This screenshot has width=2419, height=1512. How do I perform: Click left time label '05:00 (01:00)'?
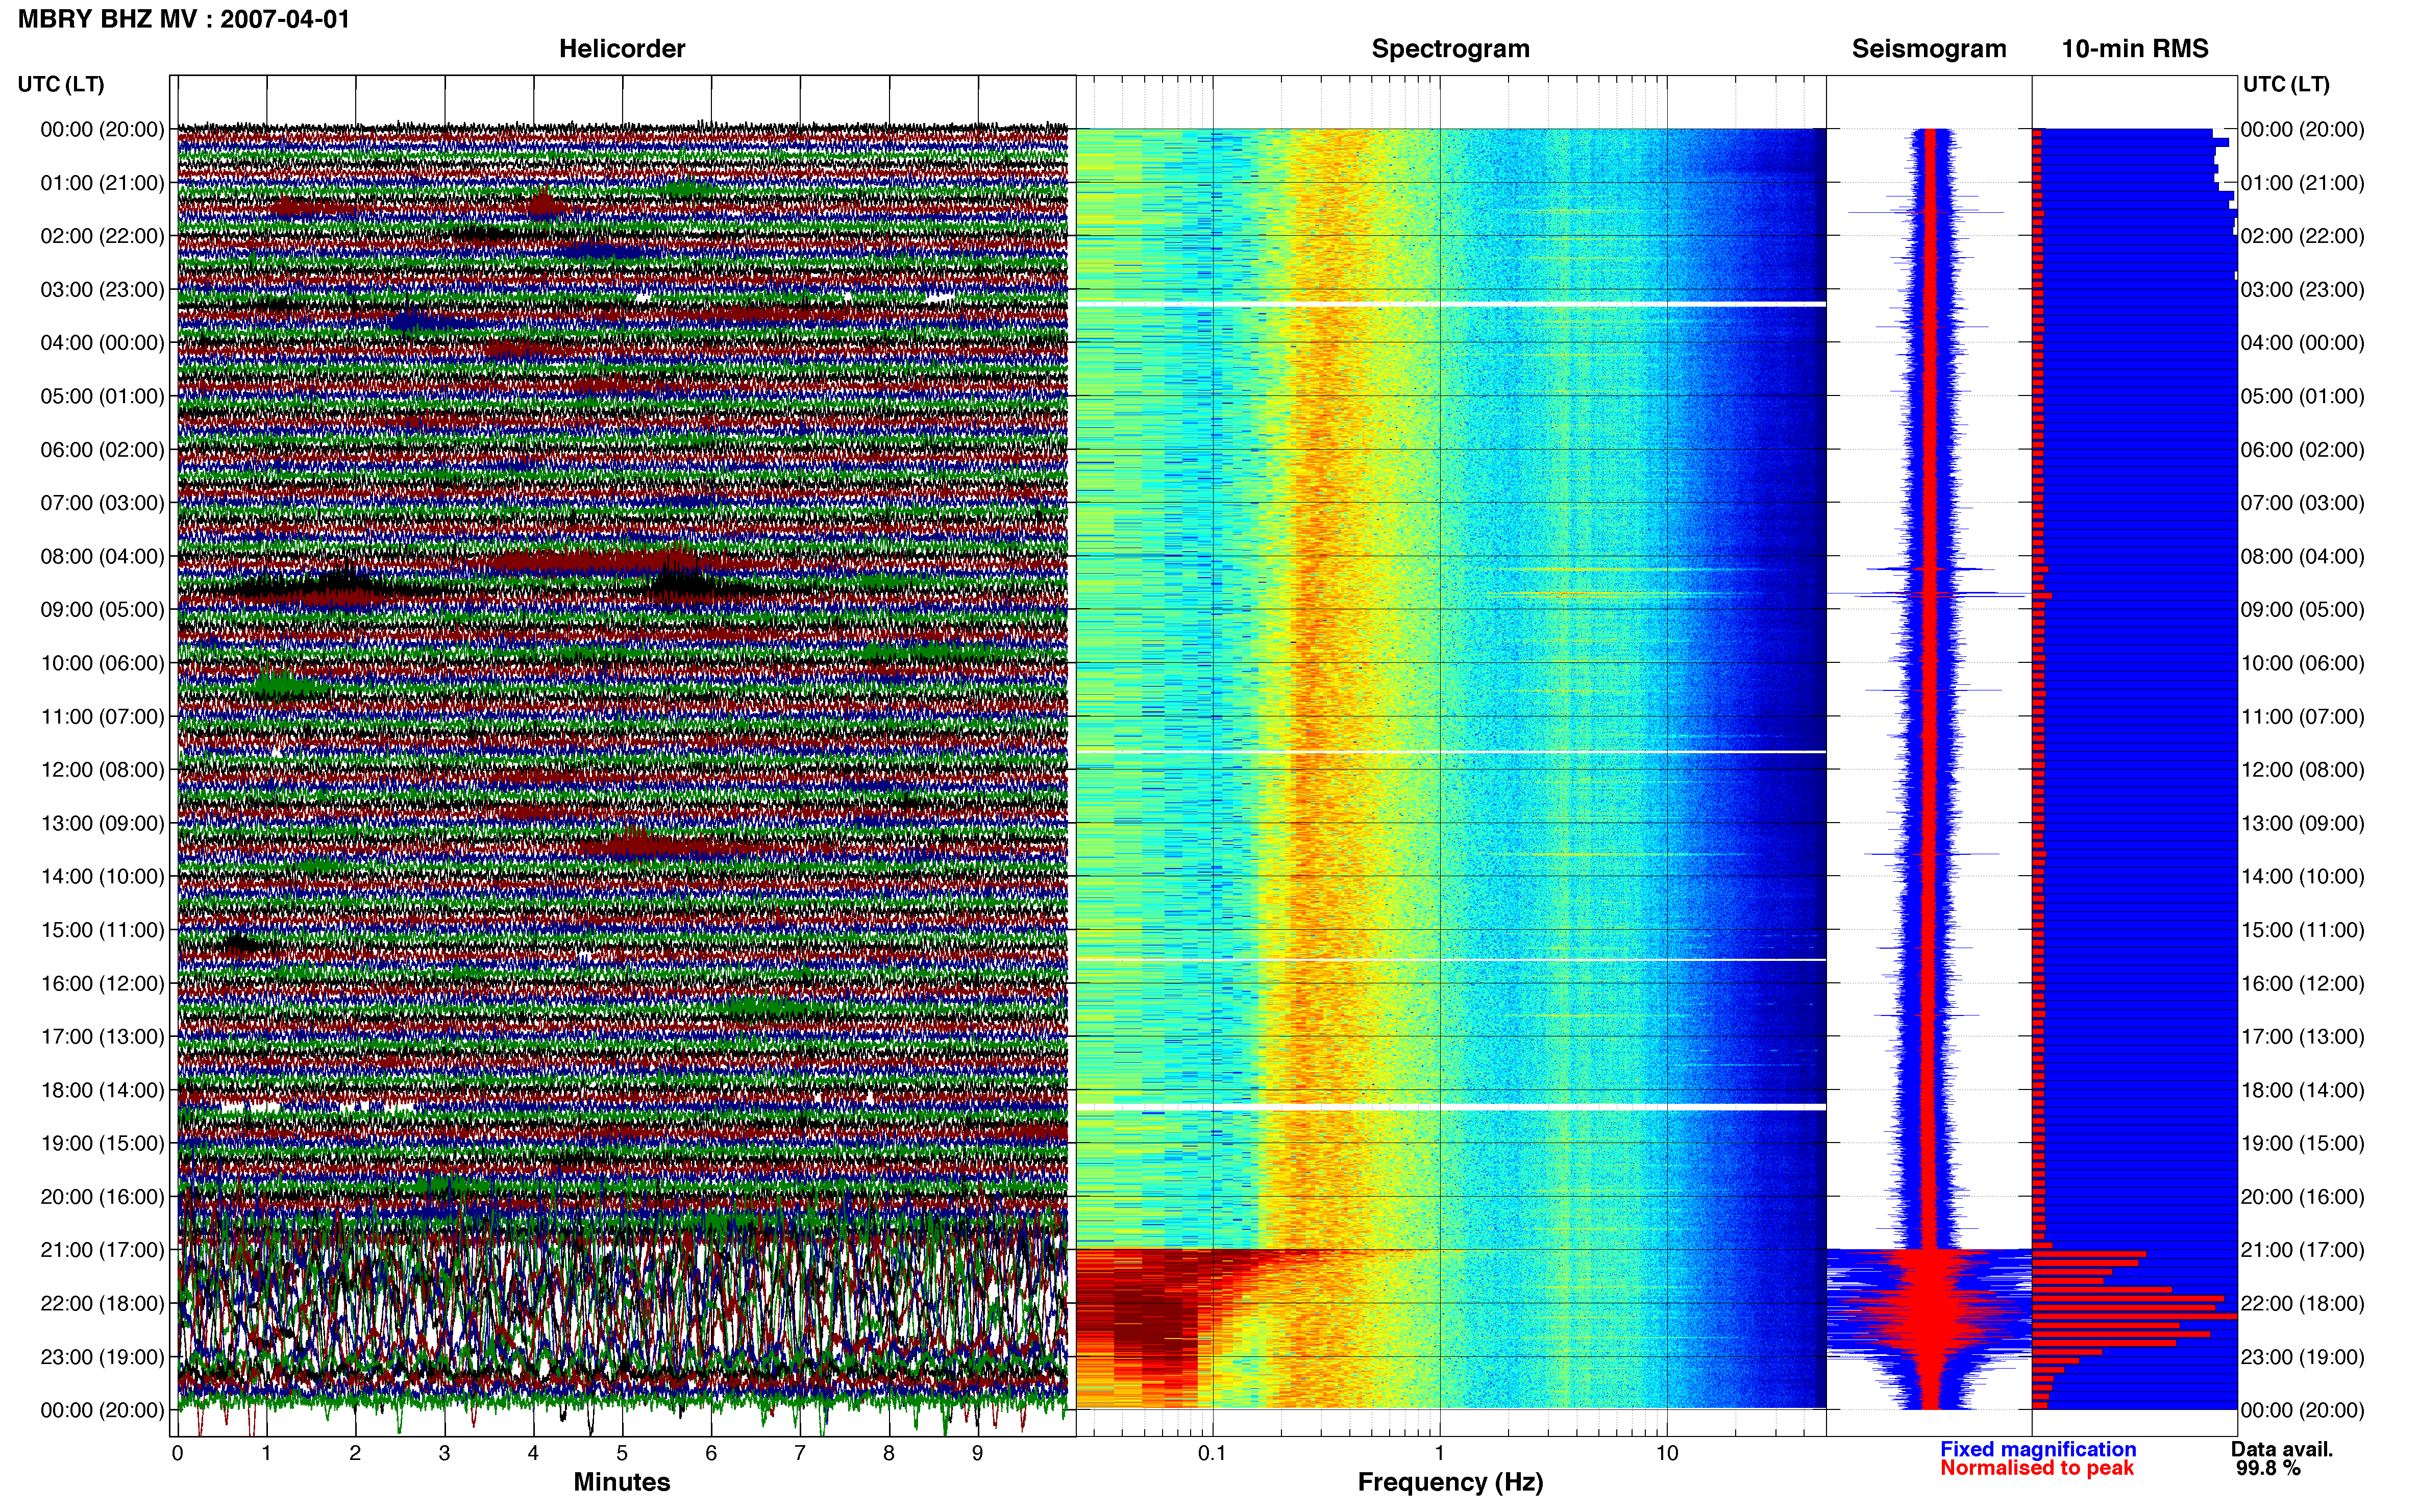pyautogui.click(x=102, y=396)
